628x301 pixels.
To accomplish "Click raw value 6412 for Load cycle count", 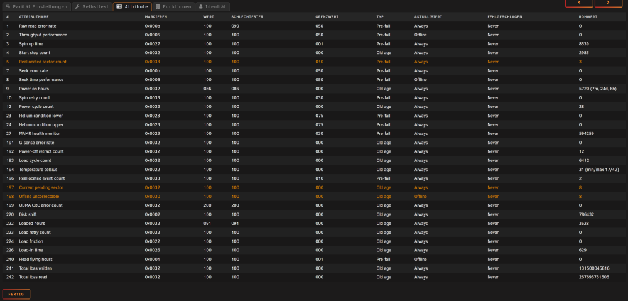I will tap(583, 161).
